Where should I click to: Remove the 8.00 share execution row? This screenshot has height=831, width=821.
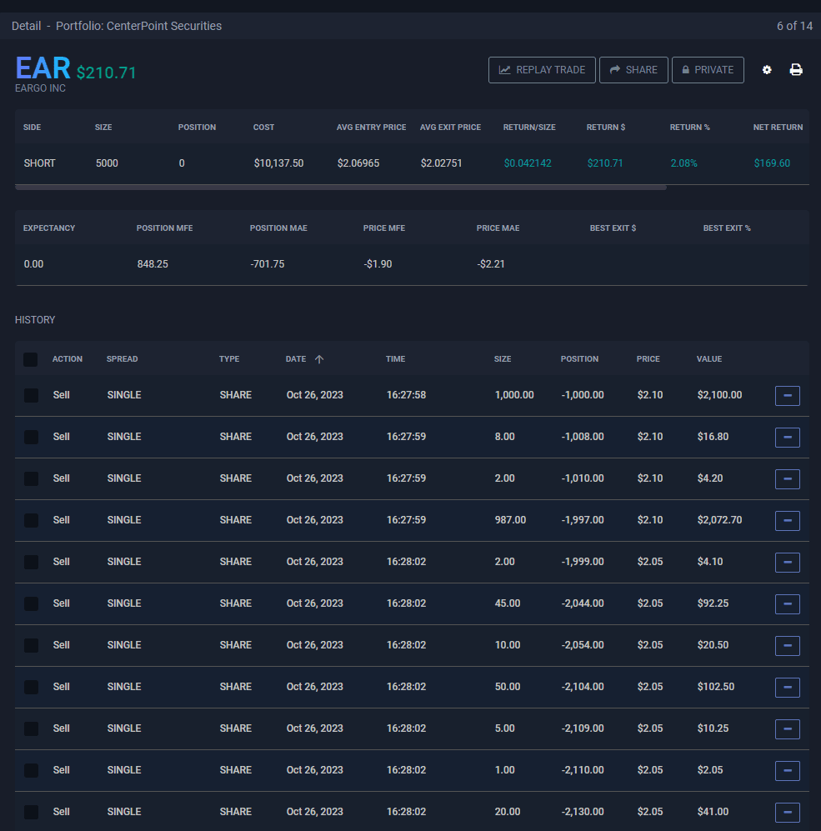(787, 438)
